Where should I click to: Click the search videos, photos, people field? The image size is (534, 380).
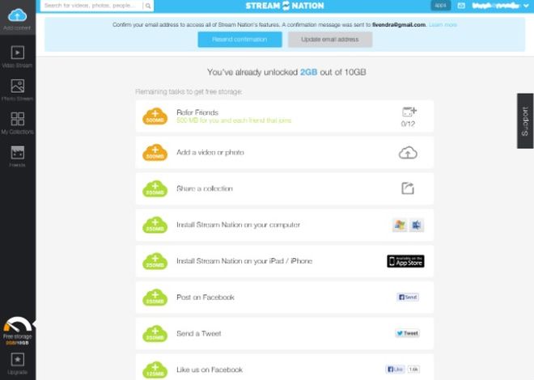click(92, 6)
